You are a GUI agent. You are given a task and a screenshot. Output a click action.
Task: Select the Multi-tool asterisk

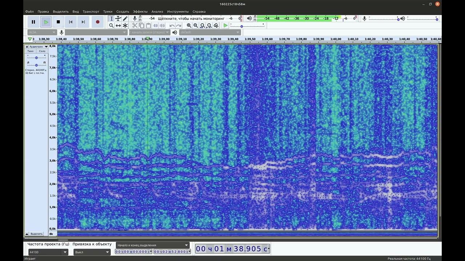125,25
